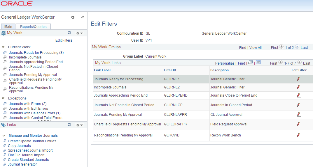Click icon beside Spreadsheet Journal Import

tap(5, 150)
